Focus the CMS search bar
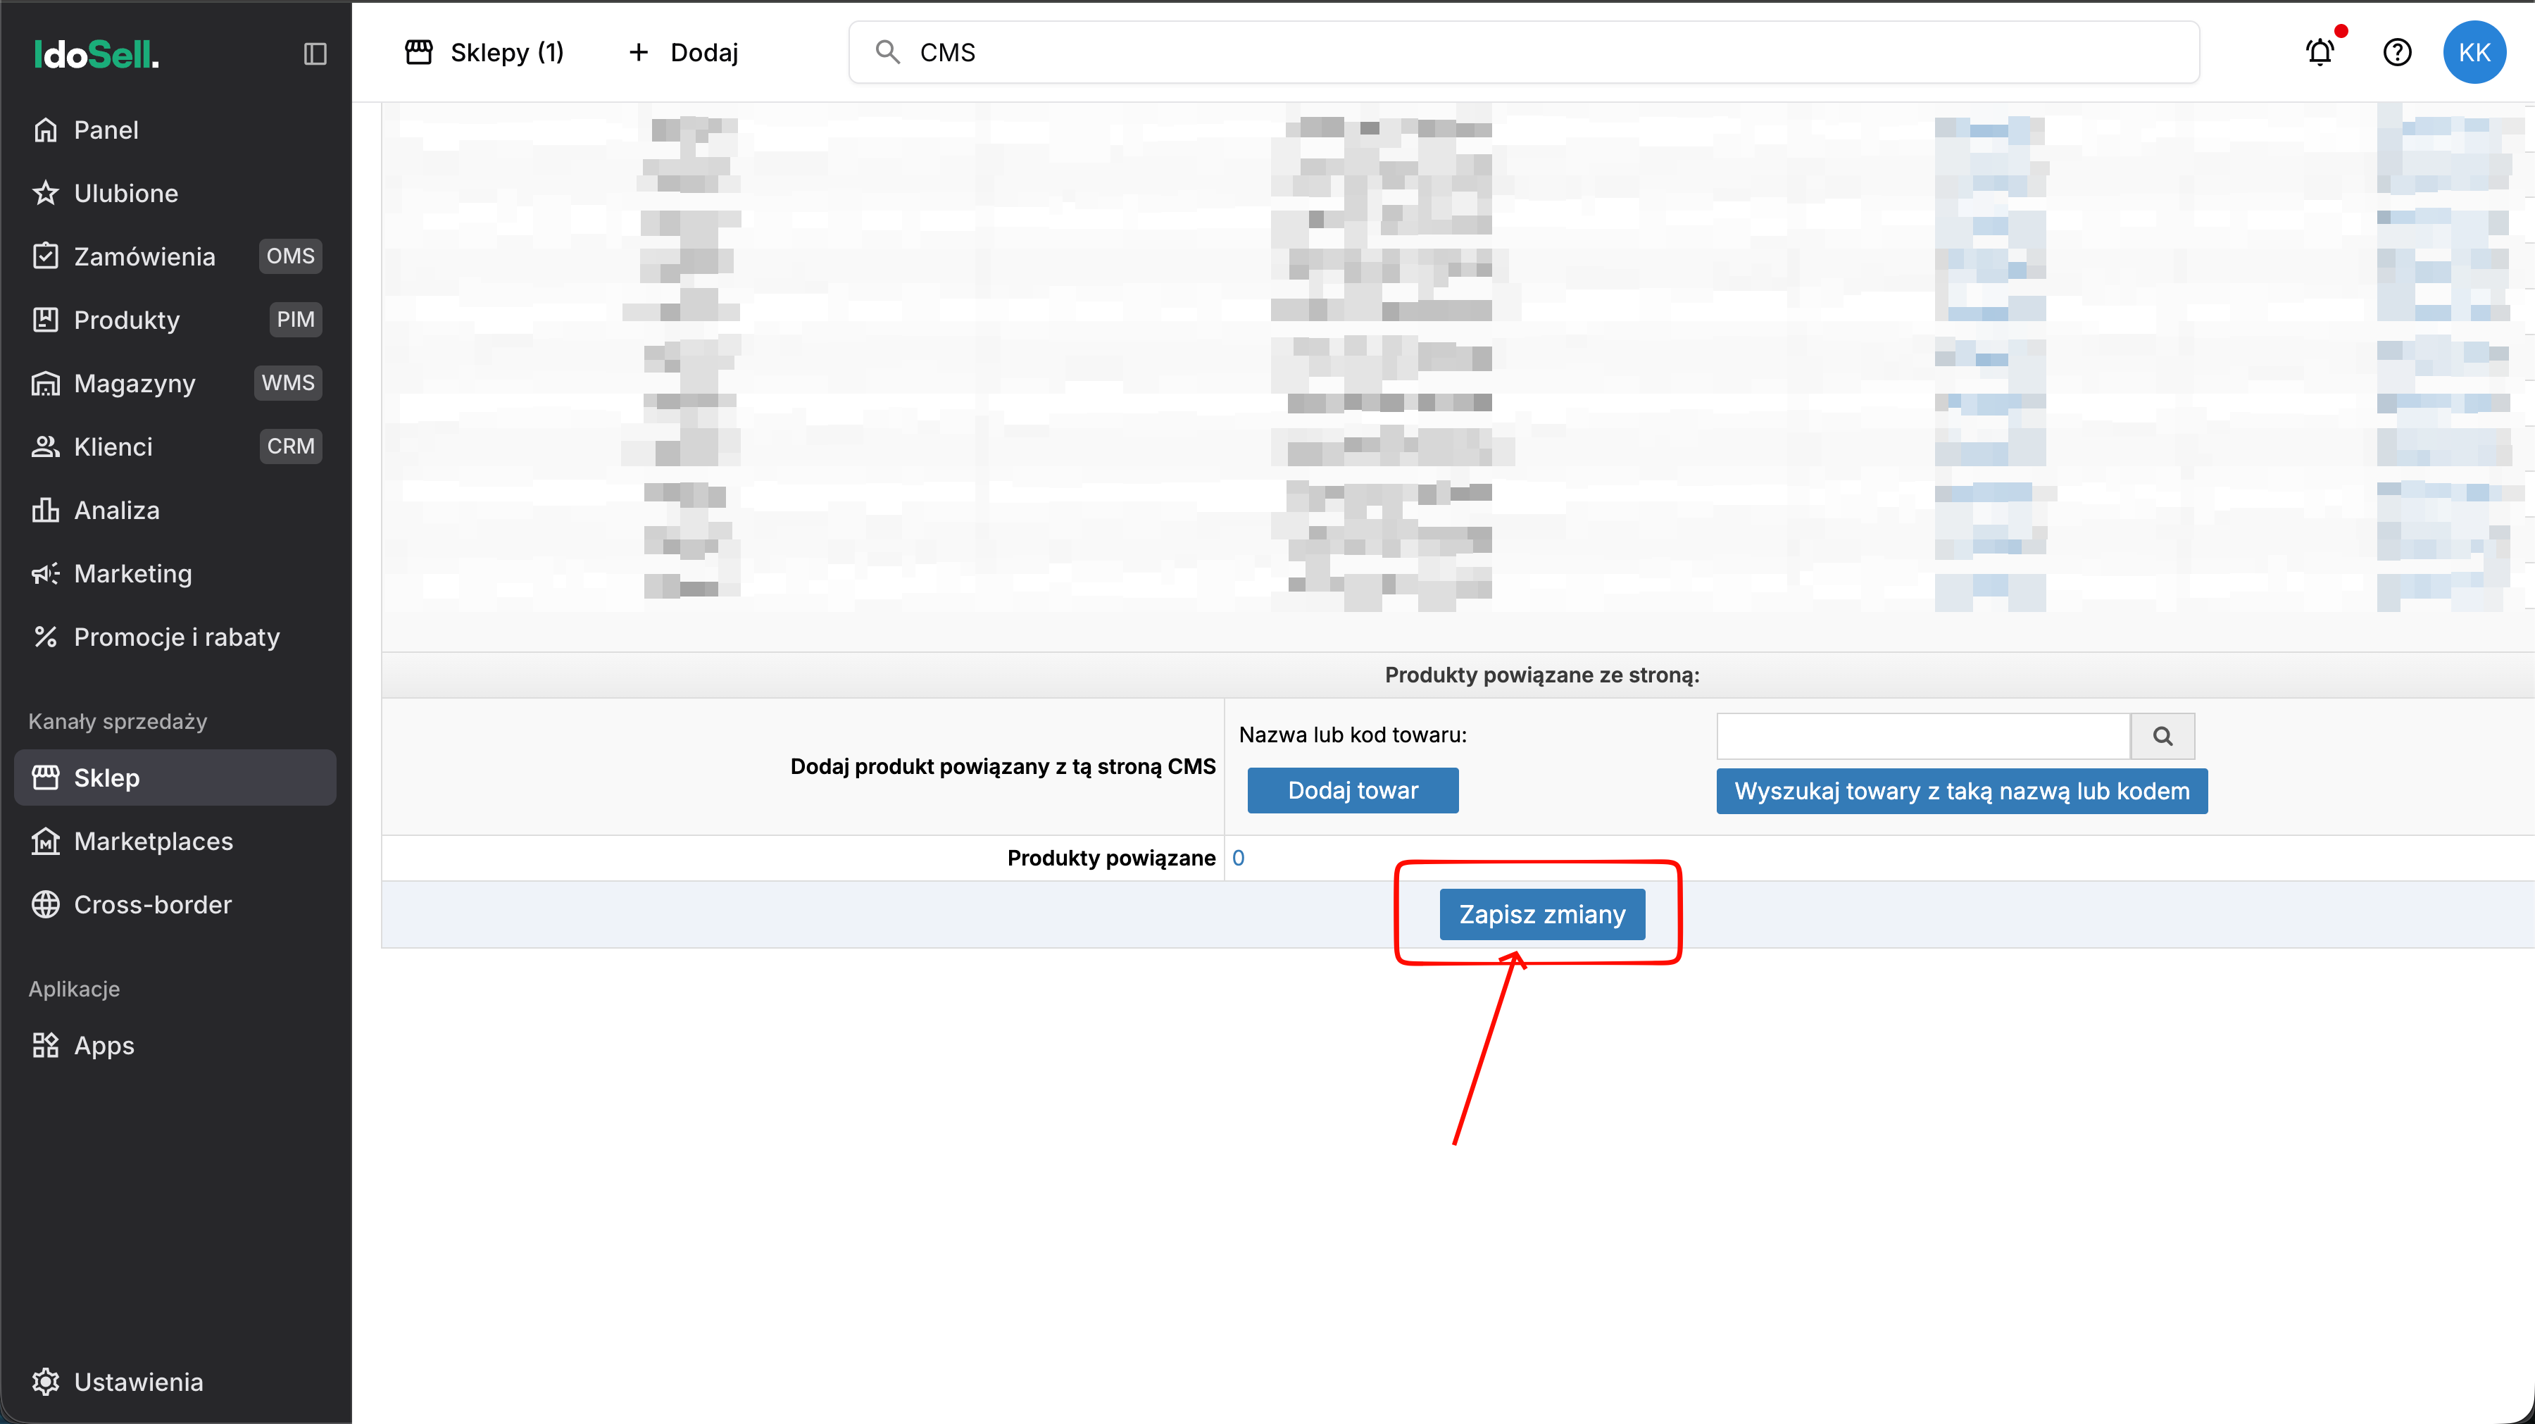The height and width of the screenshot is (1424, 2535). pos(1523,52)
